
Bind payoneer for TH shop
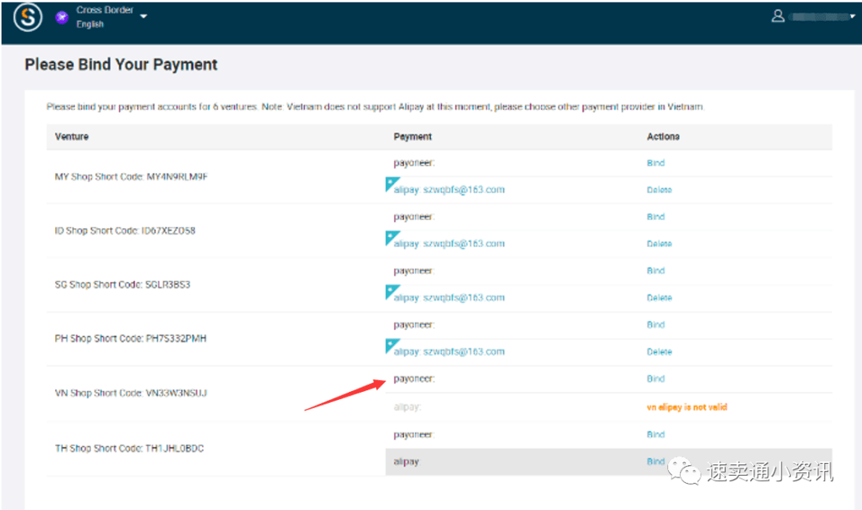click(x=655, y=434)
